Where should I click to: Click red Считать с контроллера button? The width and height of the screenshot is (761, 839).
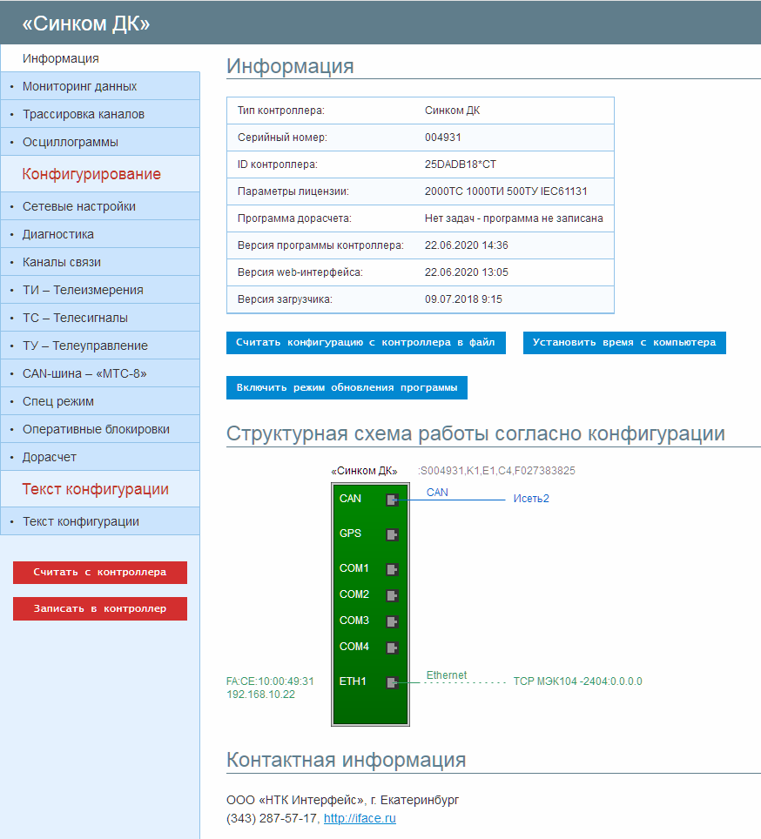100,573
